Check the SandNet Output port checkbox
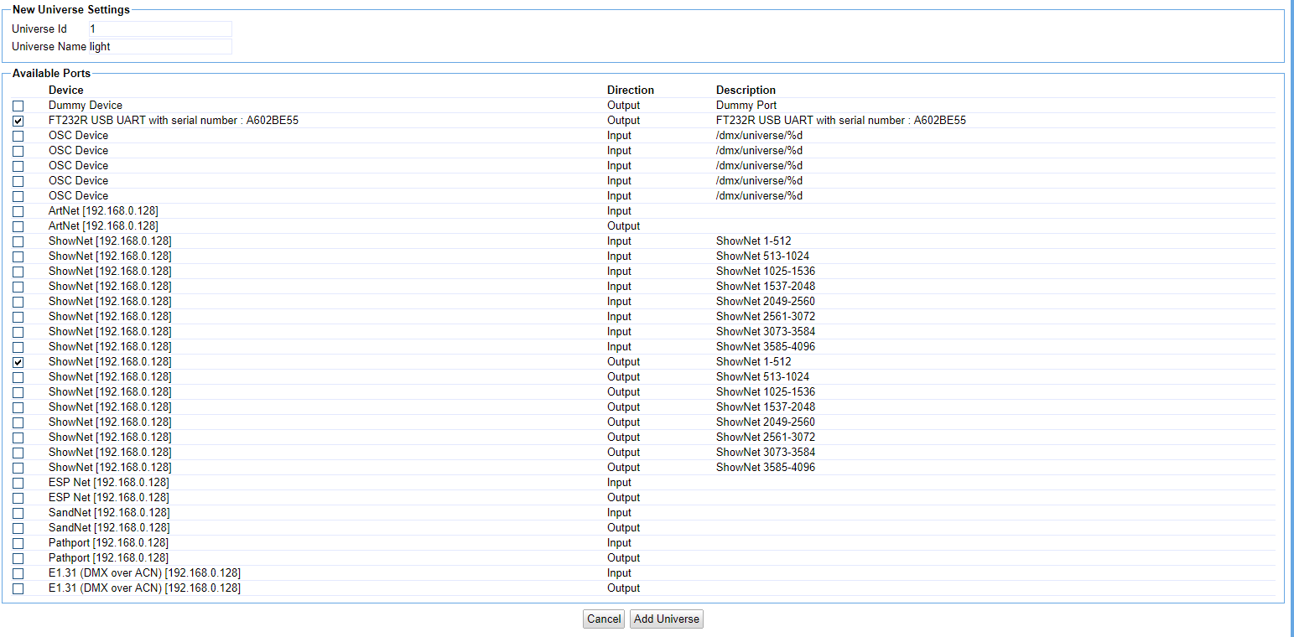 pyautogui.click(x=18, y=528)
